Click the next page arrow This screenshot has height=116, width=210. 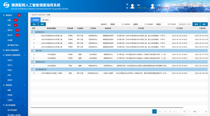189,112
